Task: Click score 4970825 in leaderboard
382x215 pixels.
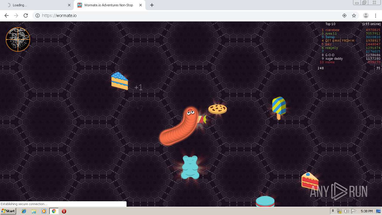Action: tap(373, 30)
